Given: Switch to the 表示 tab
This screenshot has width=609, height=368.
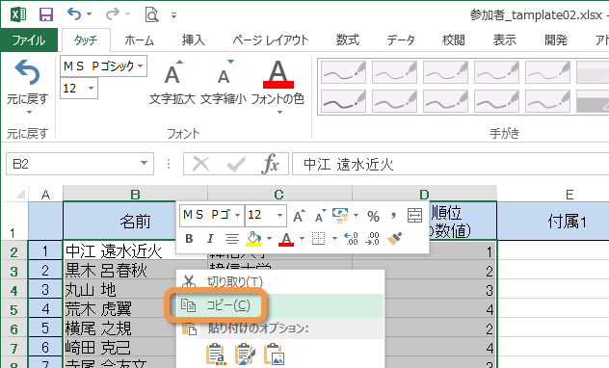Looking at the screenshot, I should pos(505,40).
